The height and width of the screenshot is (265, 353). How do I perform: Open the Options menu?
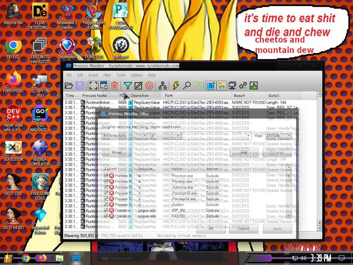(137, 75)
